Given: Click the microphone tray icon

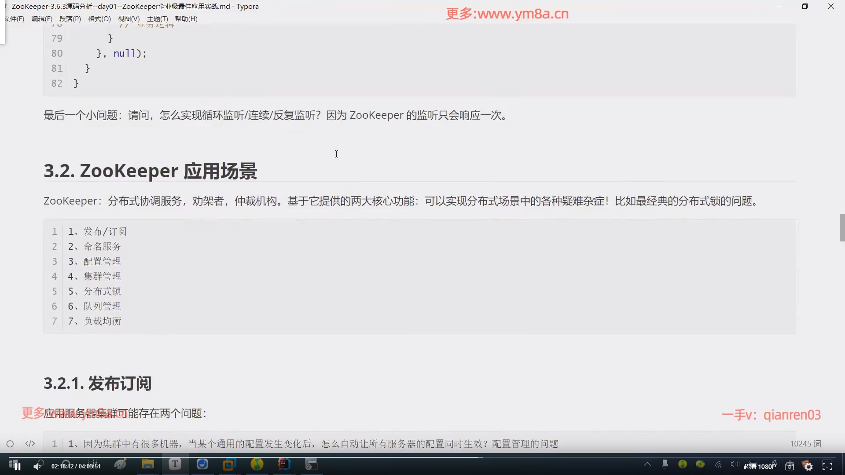Looking at the screenshot, I should [x=665, y=464].
